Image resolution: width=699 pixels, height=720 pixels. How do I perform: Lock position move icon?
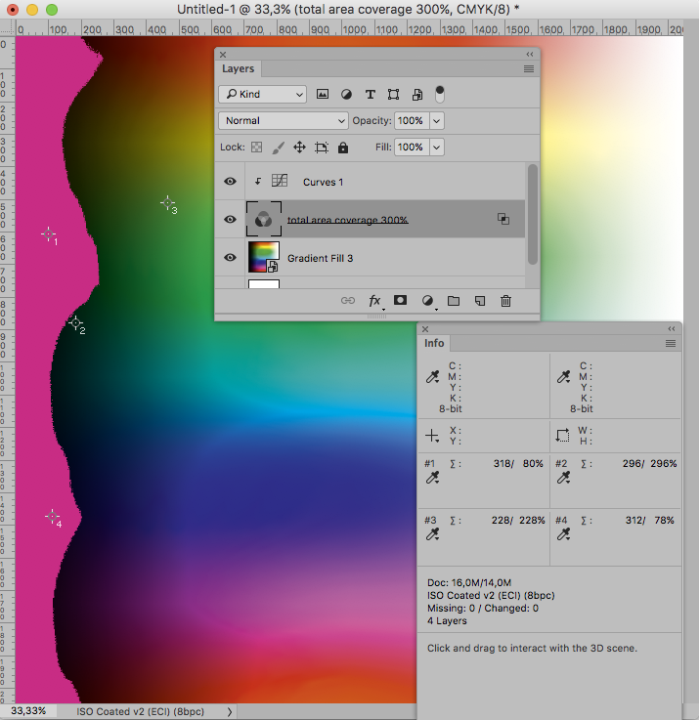point(299,148)
